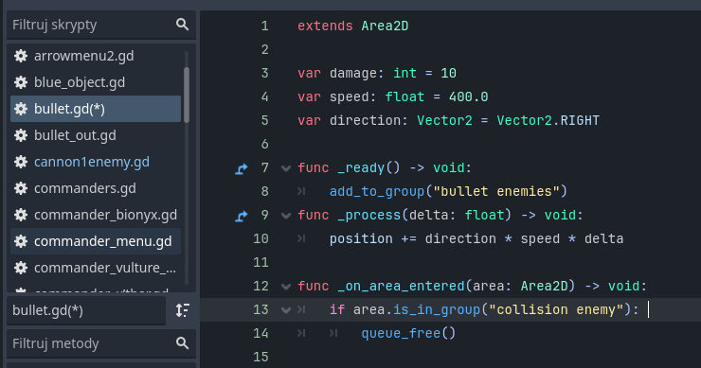Viewport: 701px width, 368px height.
Task: Open the arrowmenu2.gd script
Action: (96, 56)
